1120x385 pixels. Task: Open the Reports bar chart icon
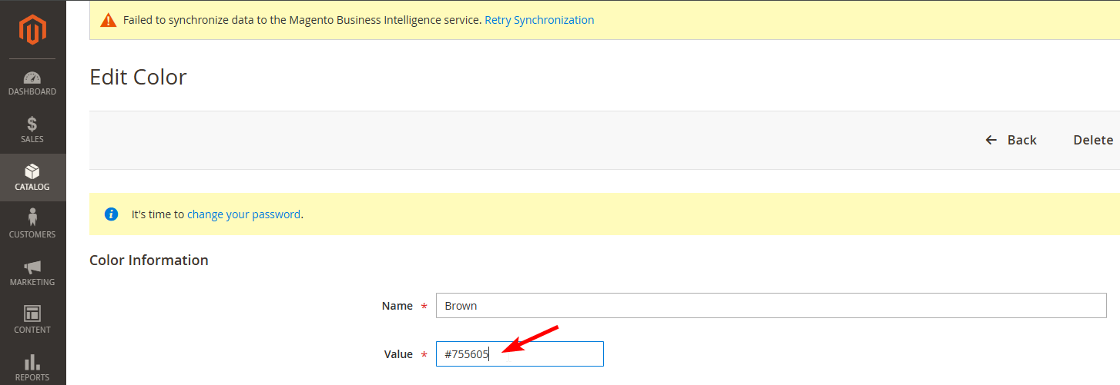pyautogui.click(x=32, y=361)
